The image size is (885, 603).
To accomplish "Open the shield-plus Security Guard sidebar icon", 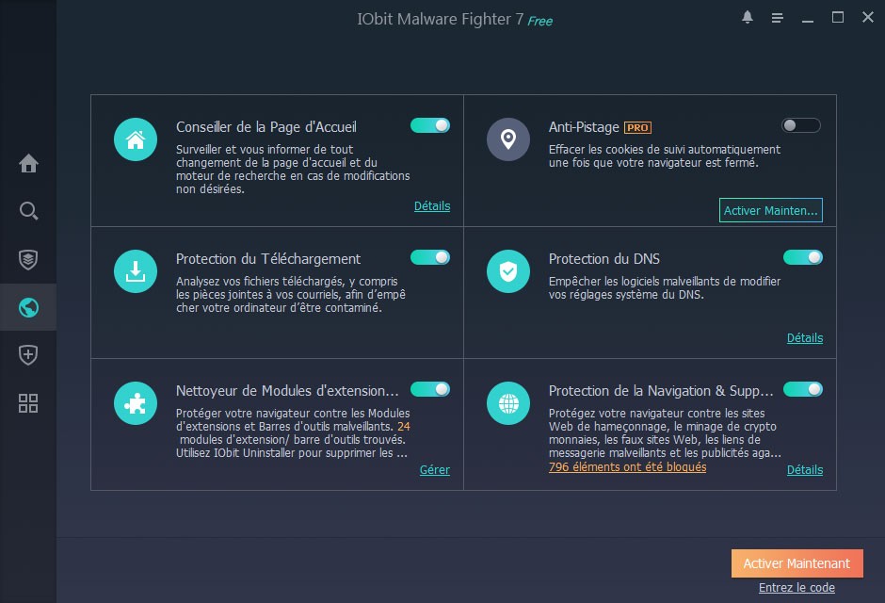I will point(28,354).
